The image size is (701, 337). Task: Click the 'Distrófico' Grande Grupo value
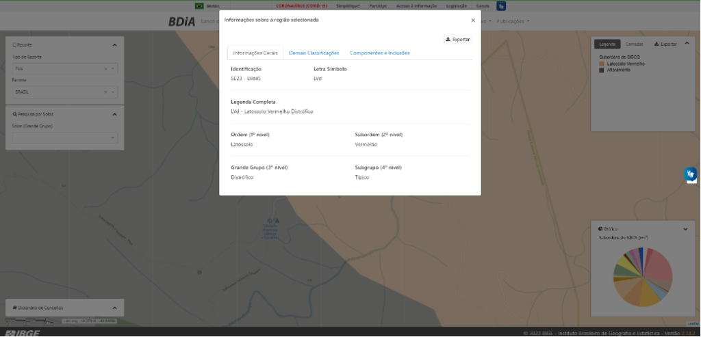coord(242,178)
